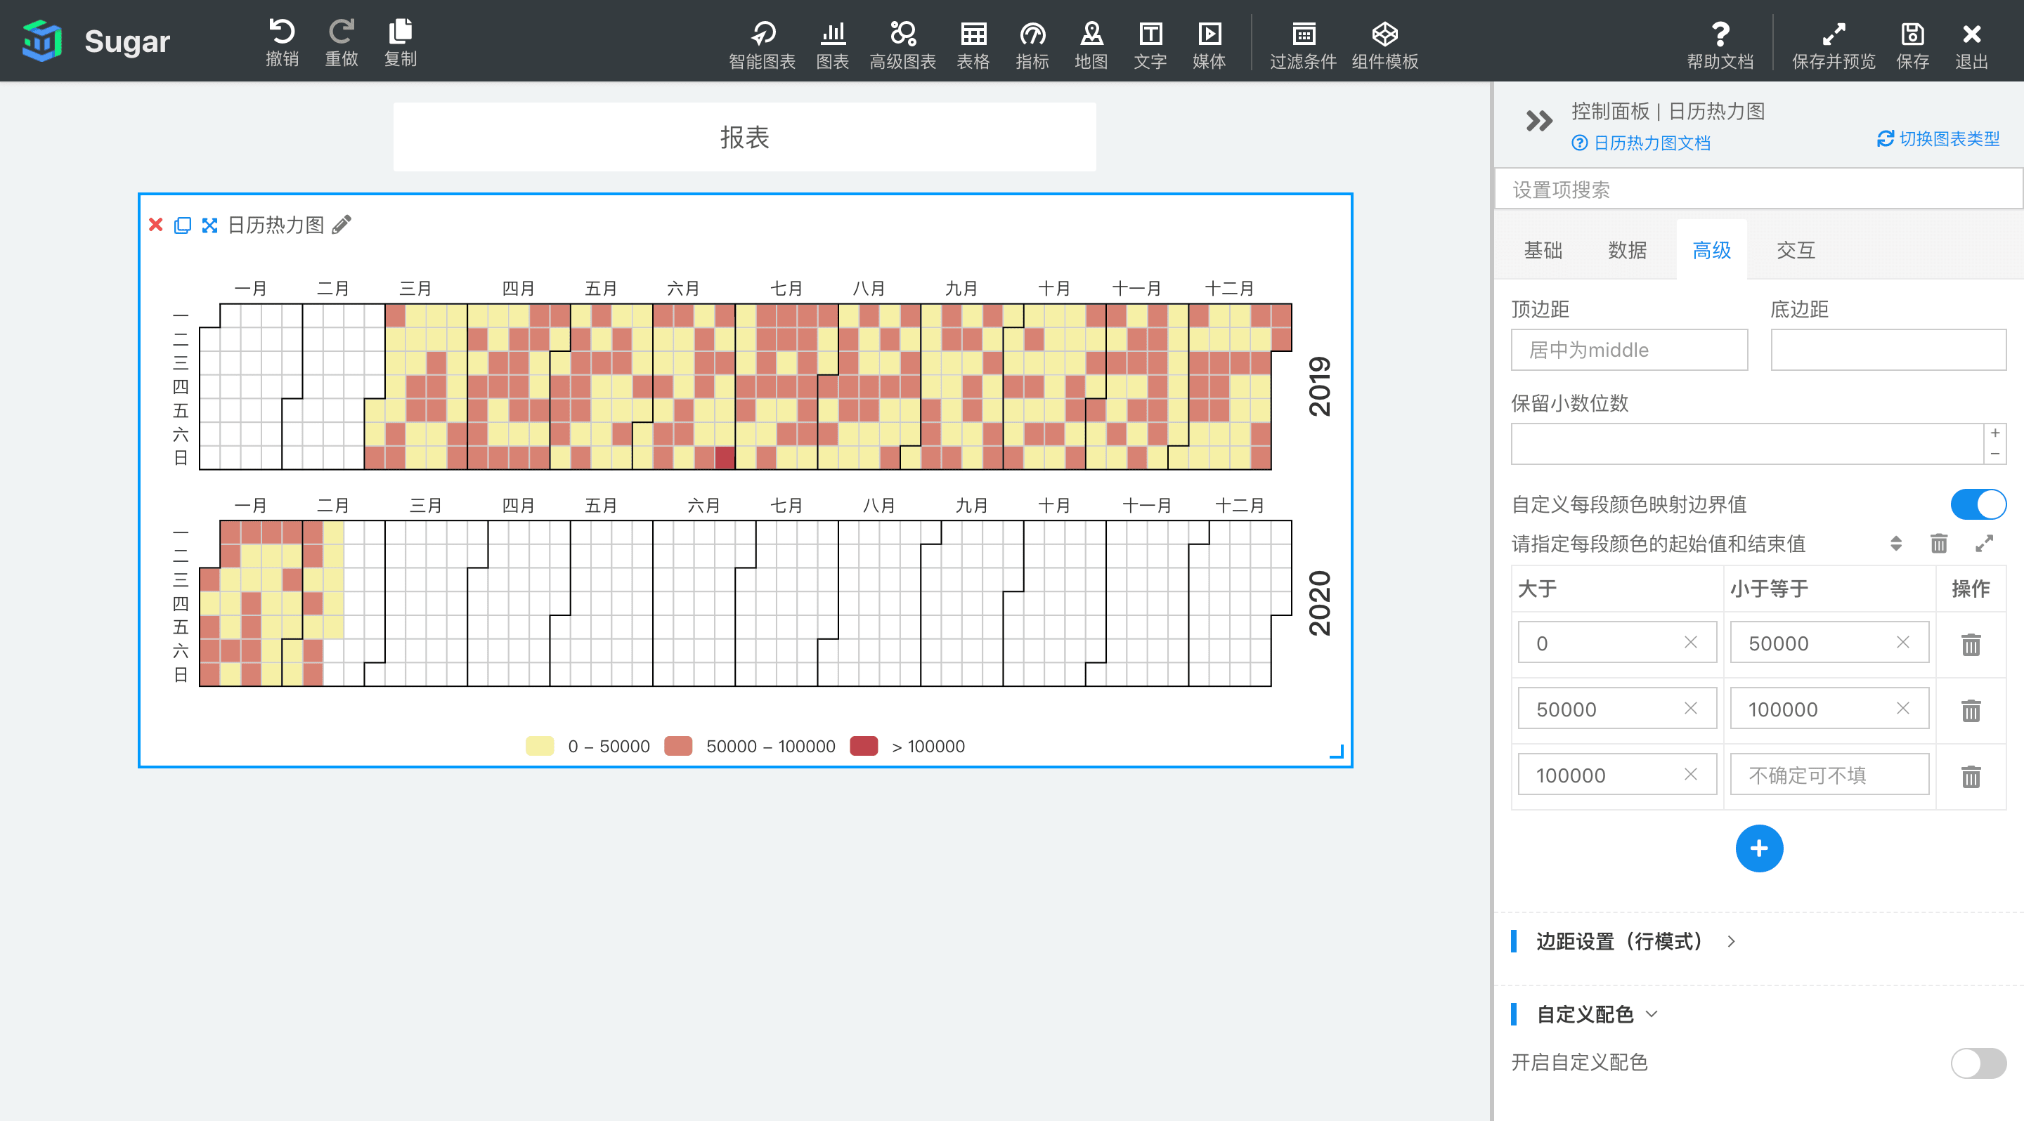Viewport: 2024px width, 1121px height.
Task: Switch to the Basic (基础) tab
Action: (1543, 249)
